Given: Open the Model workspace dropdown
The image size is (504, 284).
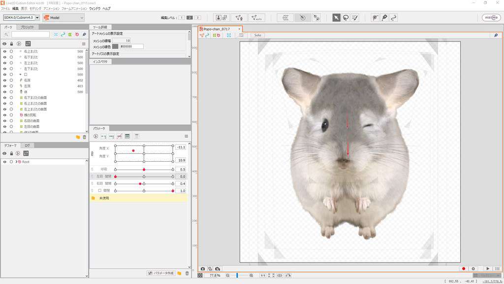Looking at the screenshot, I should coord(63,18).
